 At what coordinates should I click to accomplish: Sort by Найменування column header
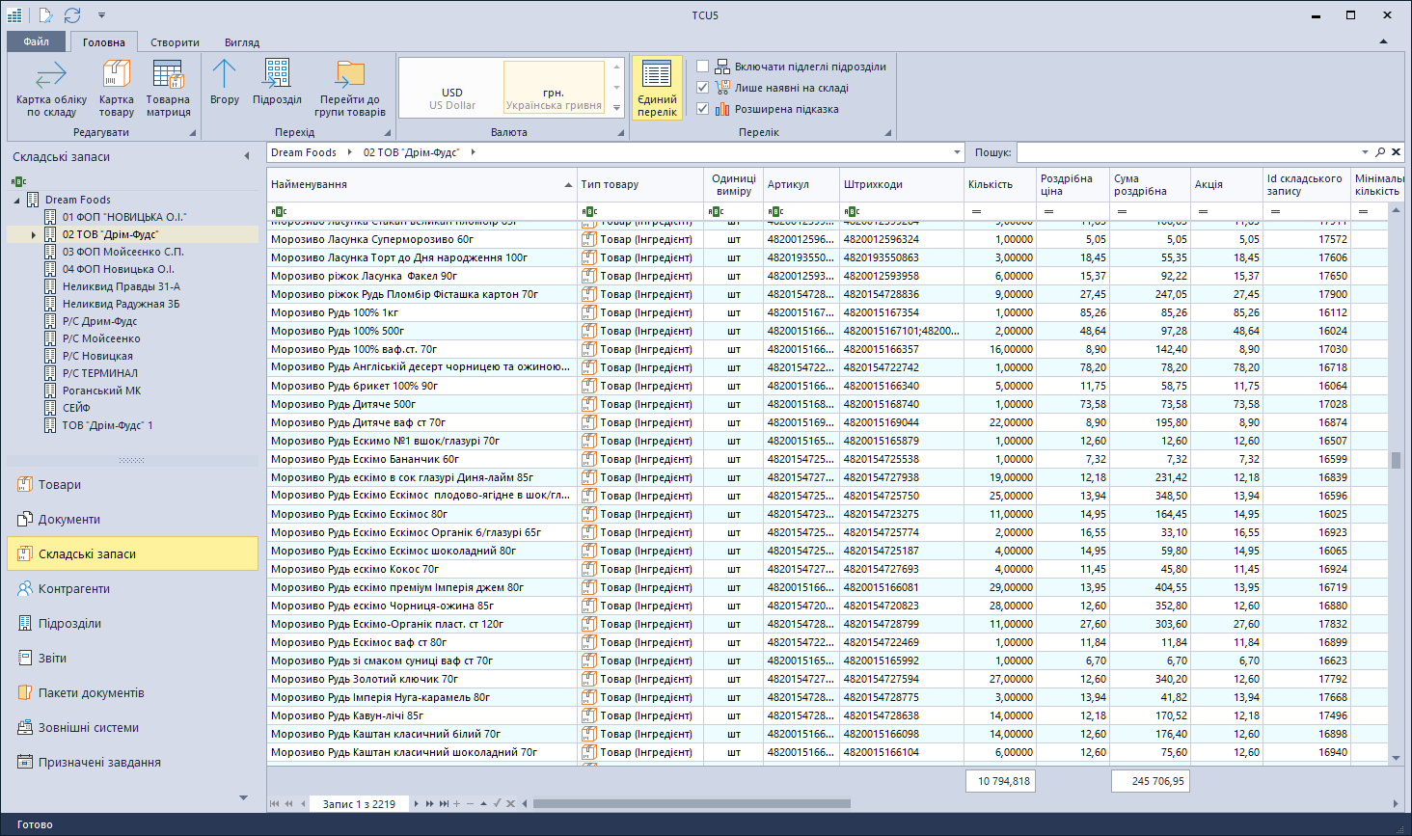(421, 184)
